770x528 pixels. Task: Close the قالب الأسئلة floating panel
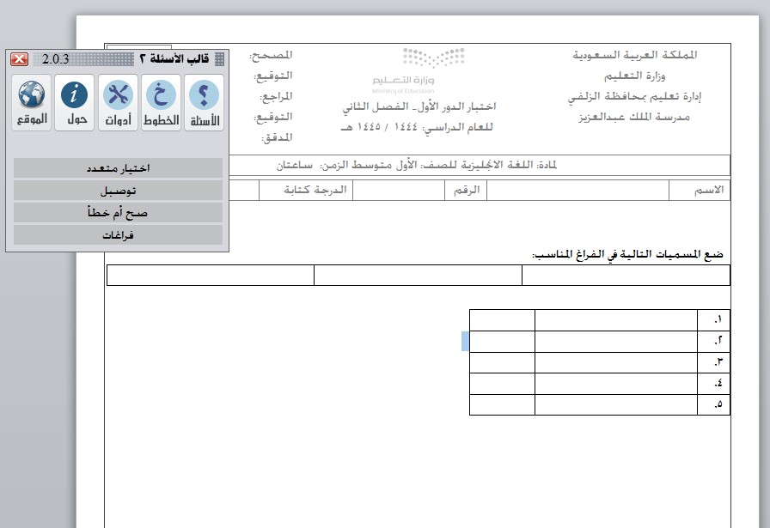(19, 59)
